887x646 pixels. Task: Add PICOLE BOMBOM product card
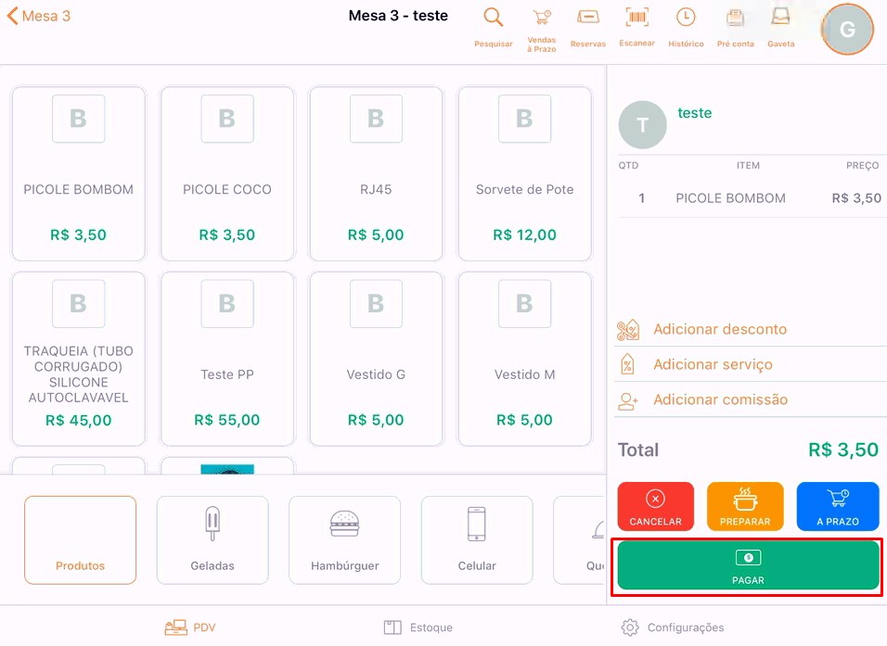tap(79, 173)
